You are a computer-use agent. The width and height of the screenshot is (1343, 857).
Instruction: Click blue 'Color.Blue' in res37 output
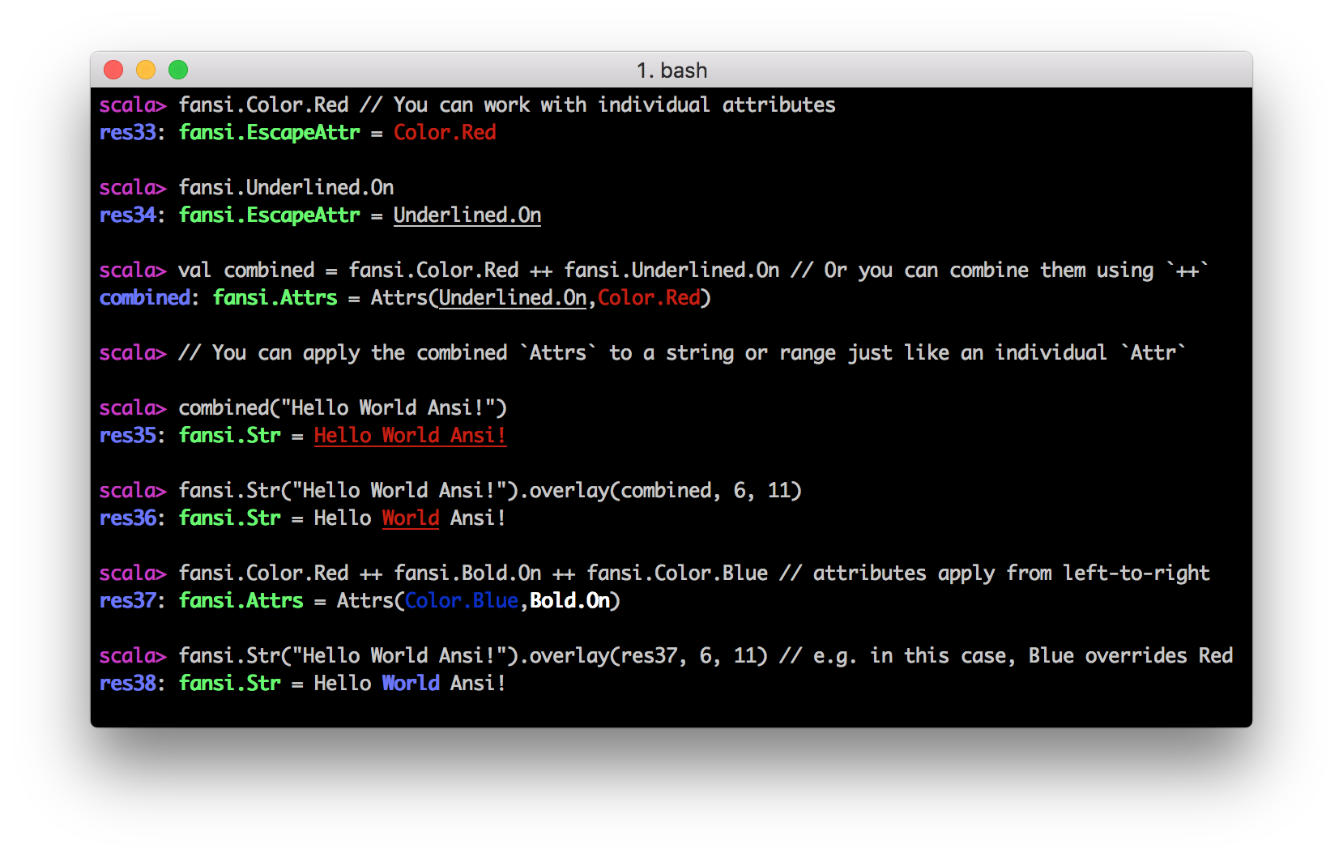click(x=462, y=600)
